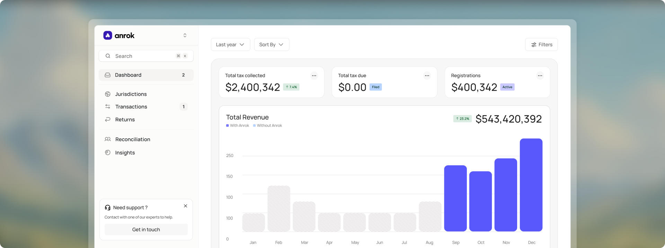Click the $2,400,342 tax collected value
The height and width of the screenshot is (248, 665).
252,88
